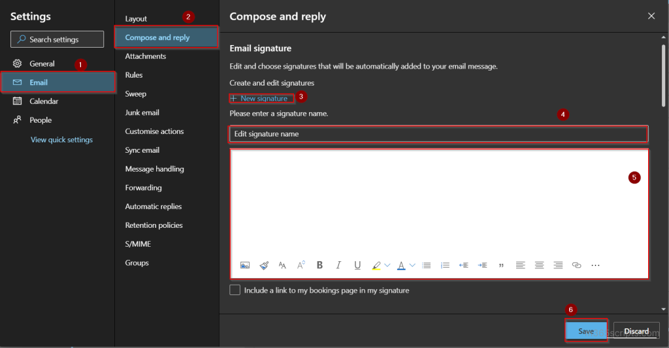The image size is (669, 348).
Task: Click the quote formatting icon
Action: click(501, 265)
